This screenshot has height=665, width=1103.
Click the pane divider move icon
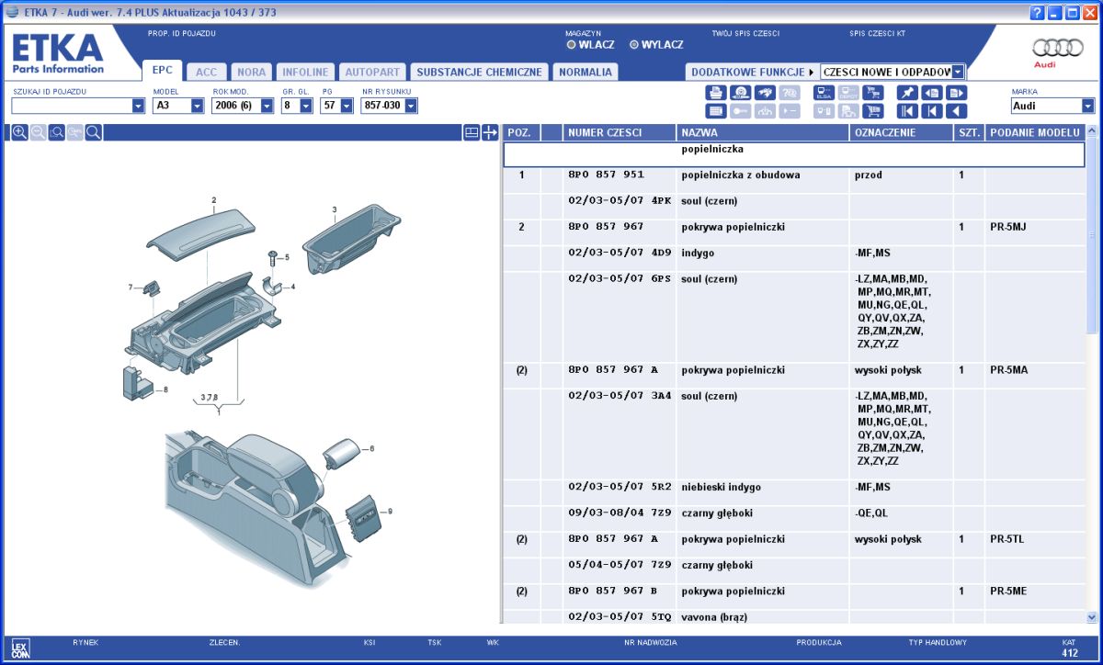[490, 132]
